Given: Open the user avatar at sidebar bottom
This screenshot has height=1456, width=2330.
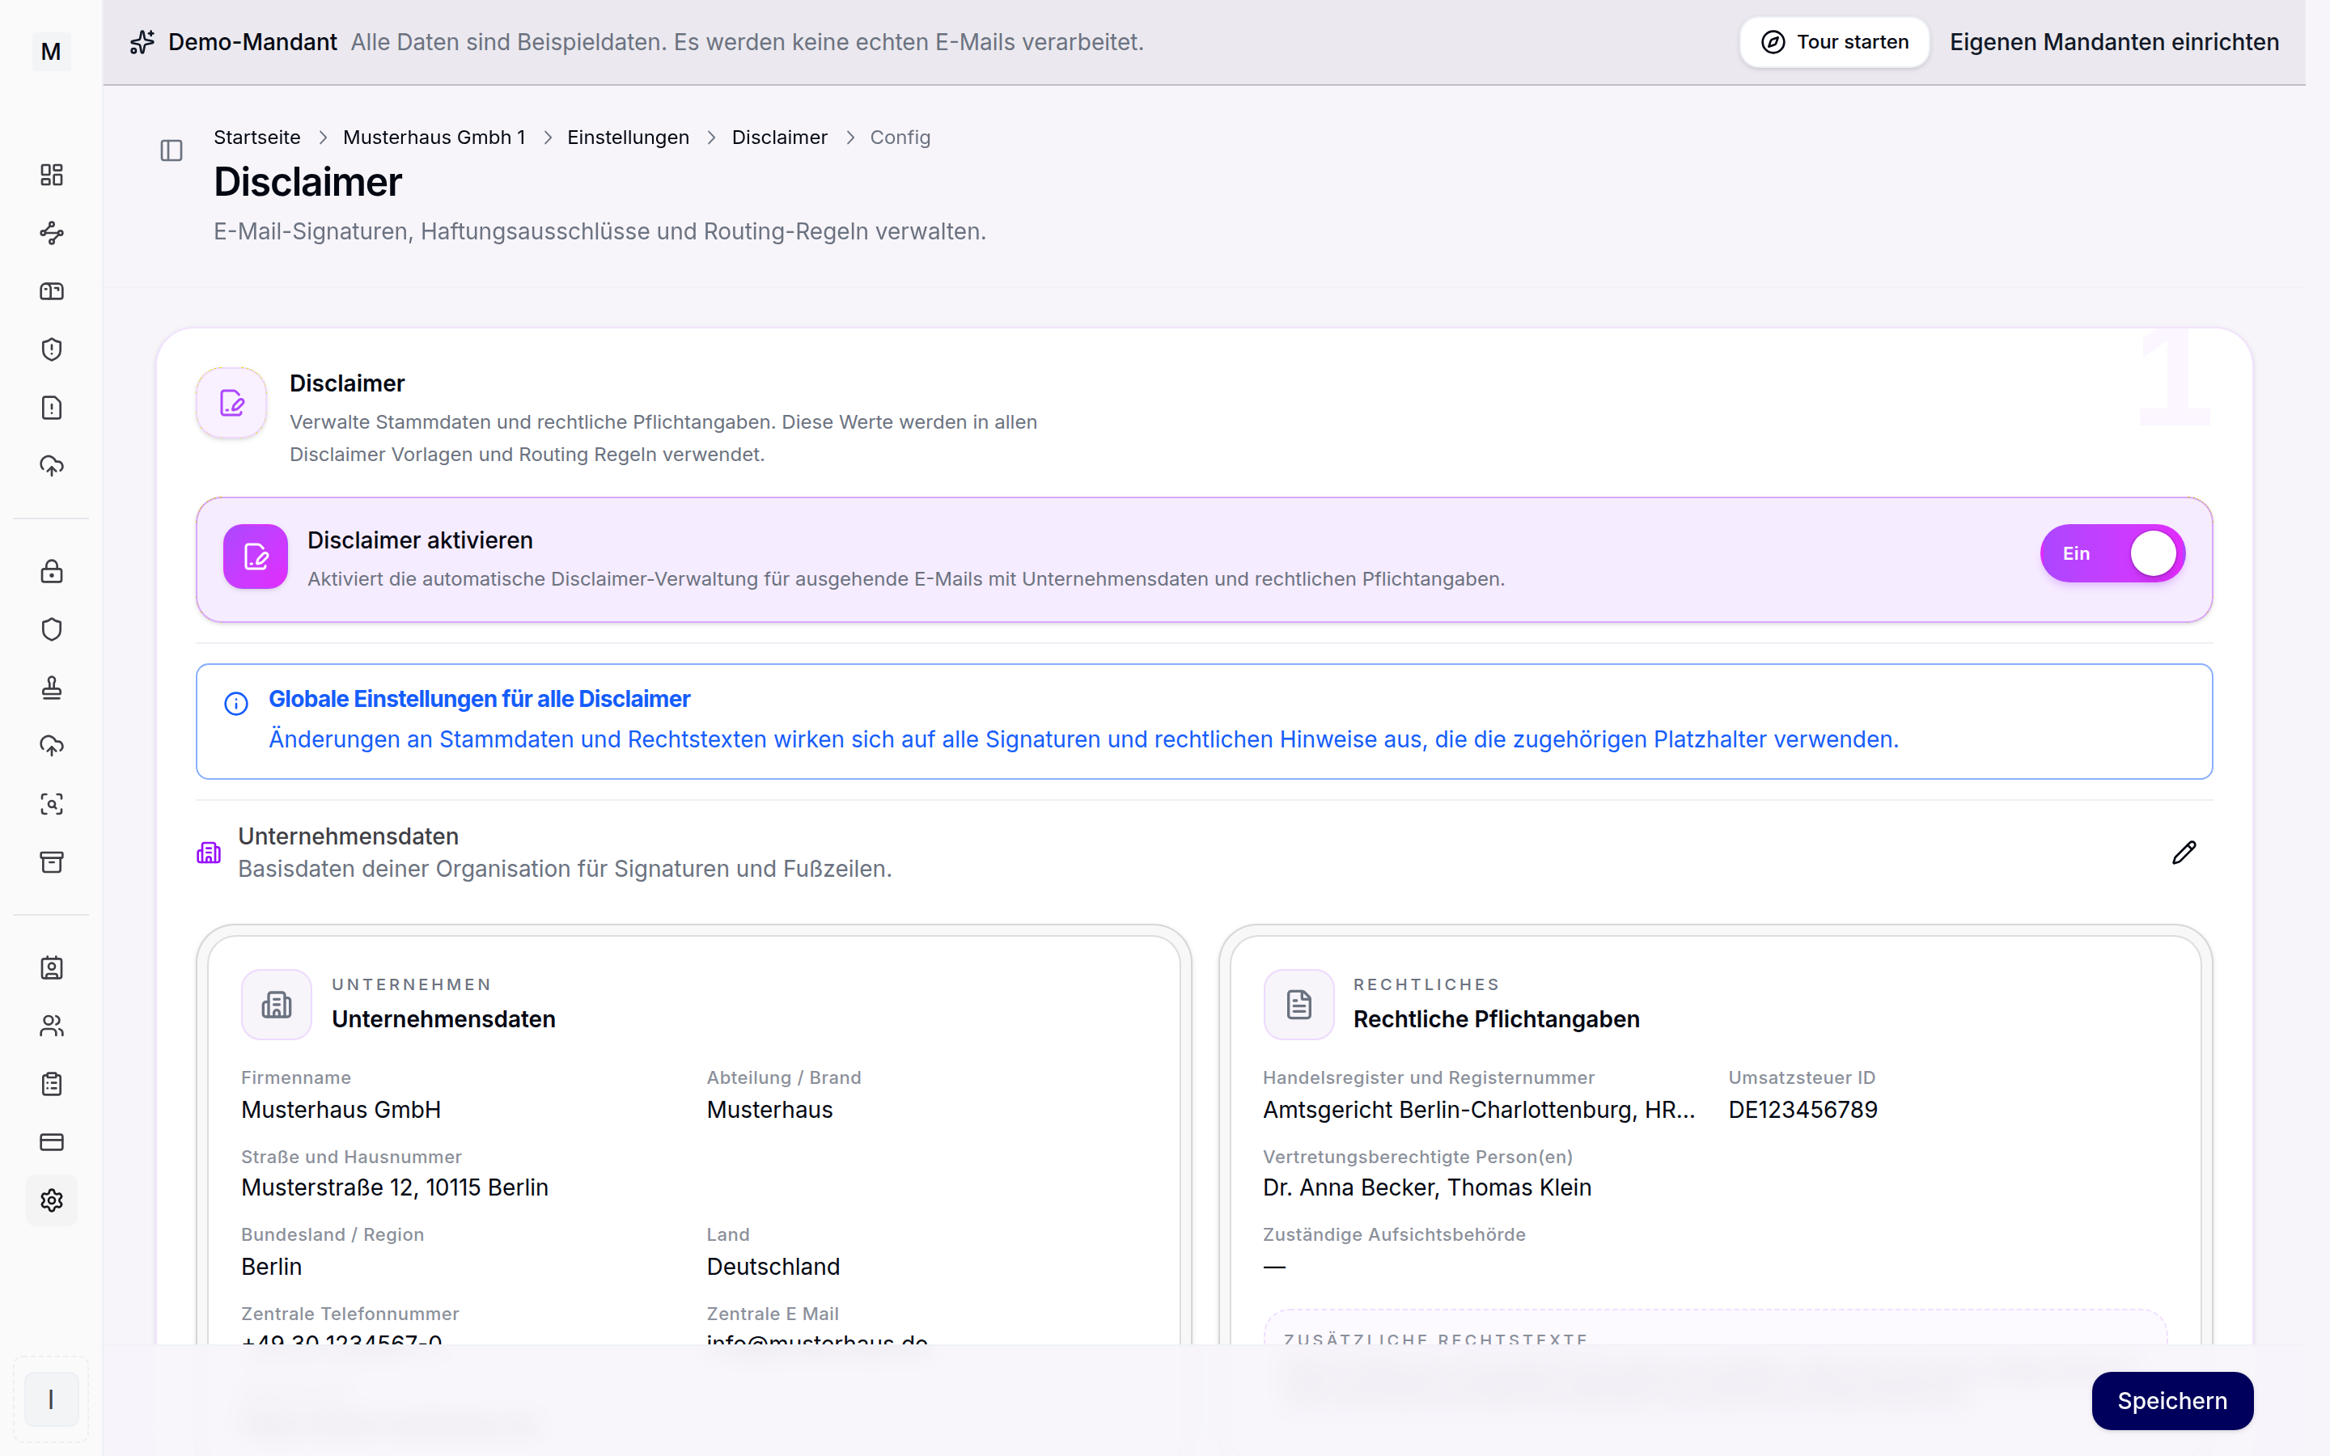Looking at the screenshot, I should (51, 1399).
